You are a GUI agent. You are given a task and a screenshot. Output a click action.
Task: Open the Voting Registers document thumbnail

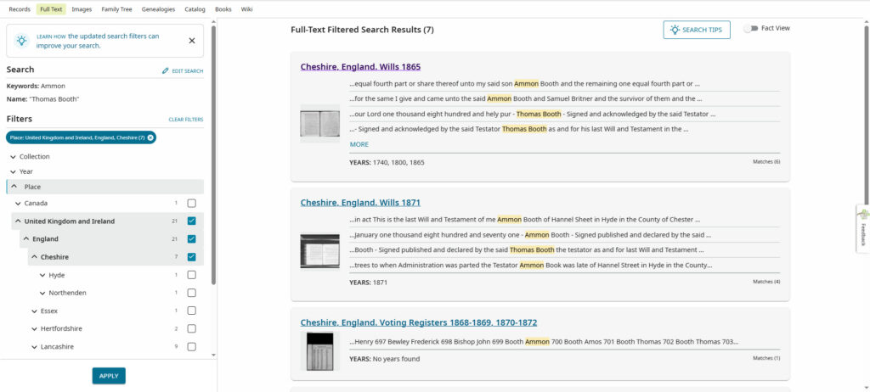[319, 350]
